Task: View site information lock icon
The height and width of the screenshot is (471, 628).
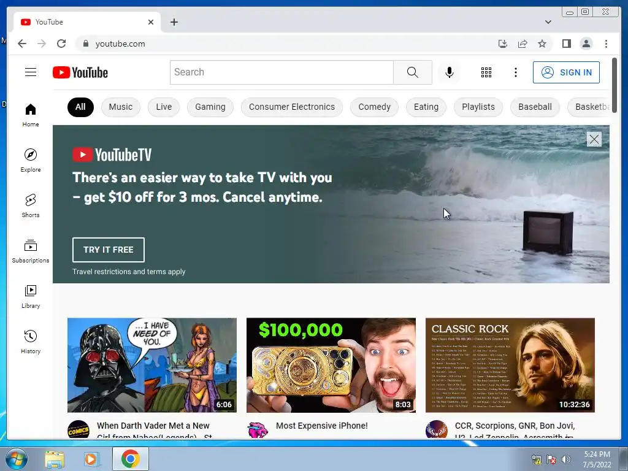Action: [85, 44]
